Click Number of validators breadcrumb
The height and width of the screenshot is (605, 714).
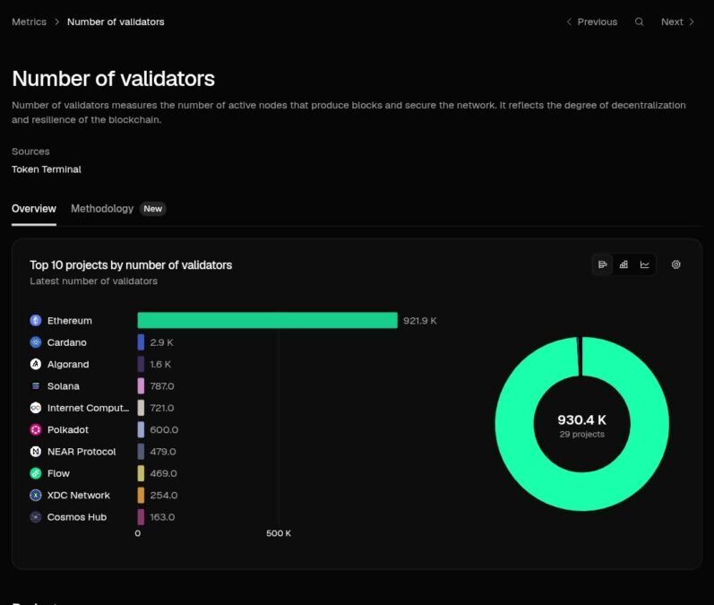pos(116,22)
